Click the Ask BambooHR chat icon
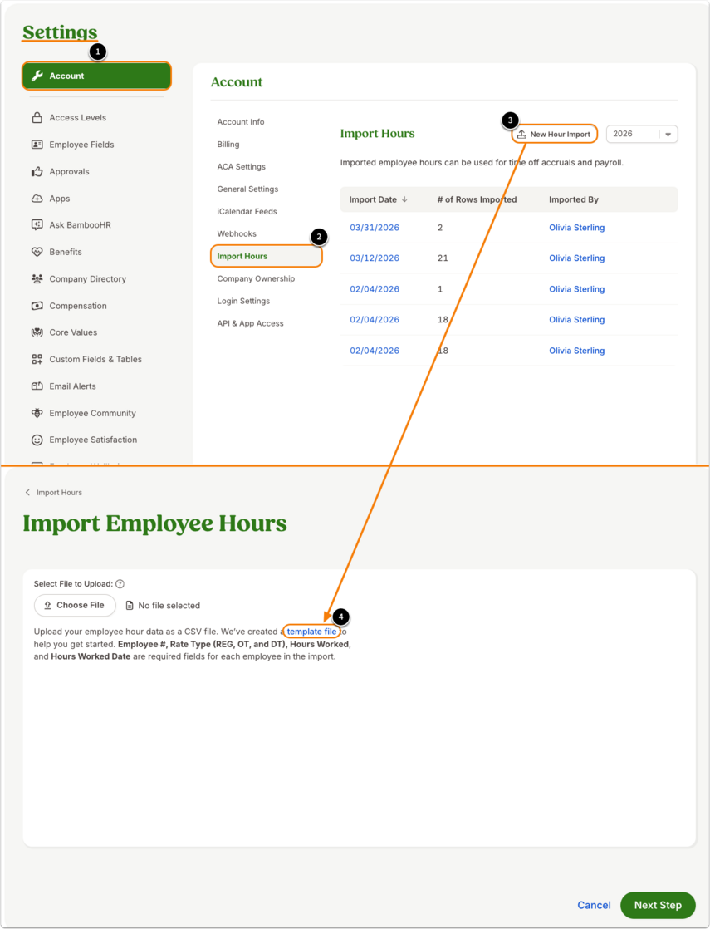 point(37,224)
